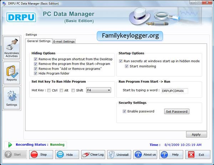Open the Reports clipboard icon

coord(12,73)
